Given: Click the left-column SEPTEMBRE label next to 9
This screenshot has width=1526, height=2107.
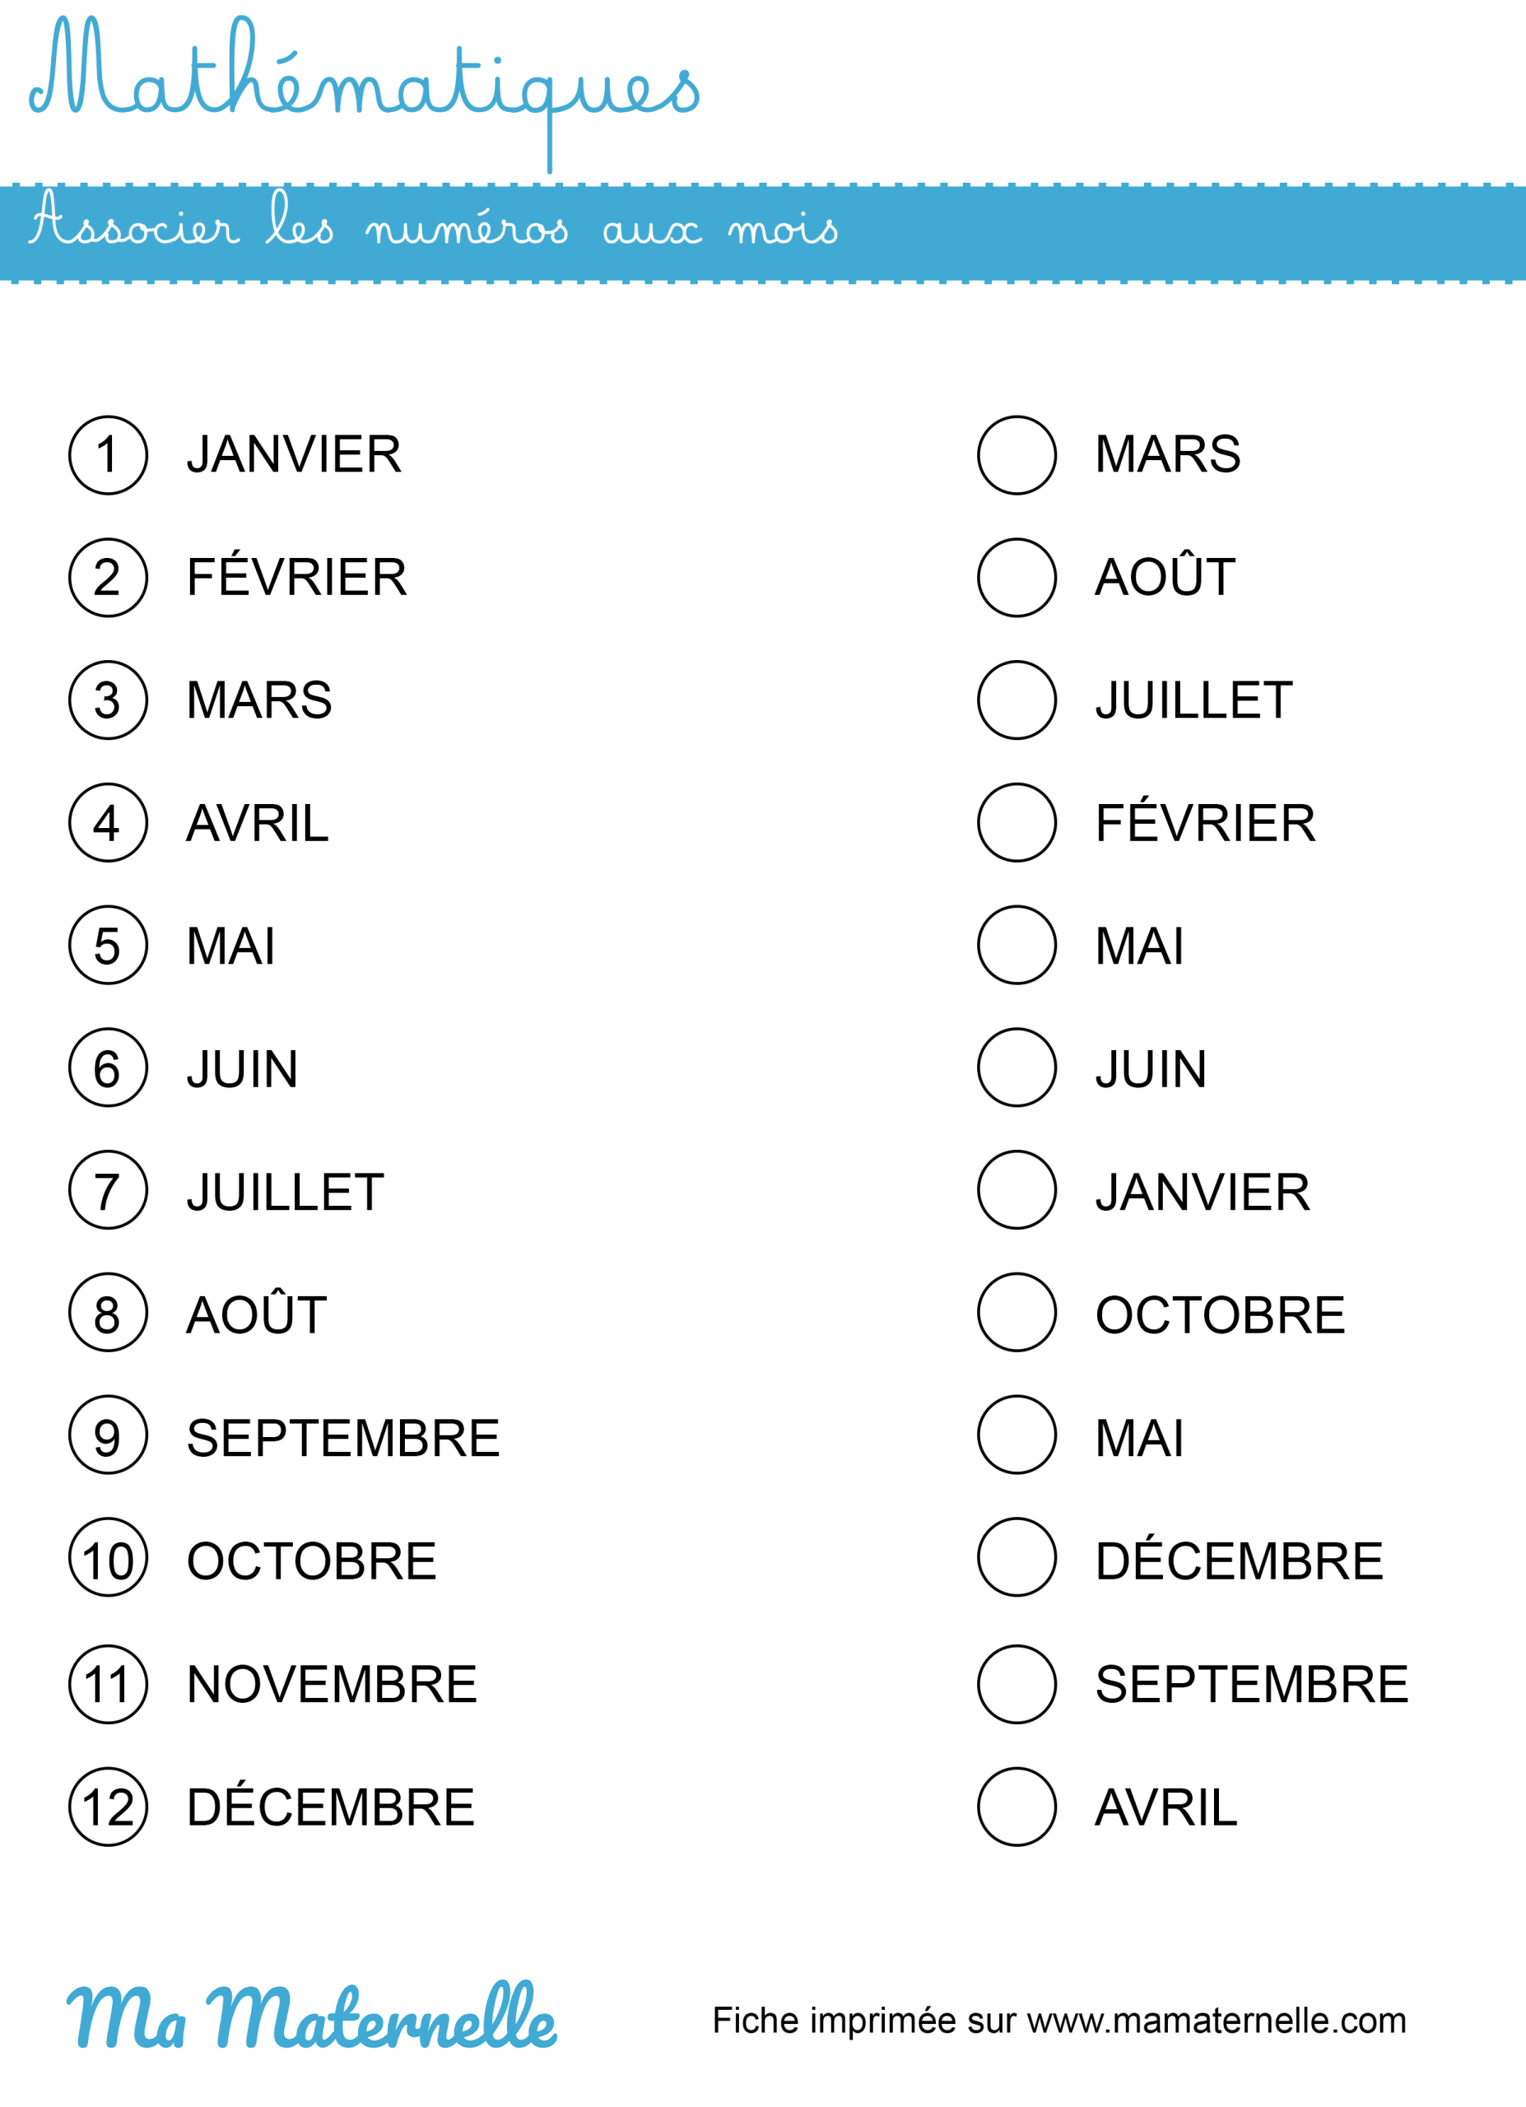Looking at the screenshot, I should (342, 1438).
